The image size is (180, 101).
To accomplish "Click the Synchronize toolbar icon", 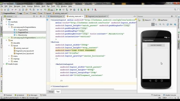I will click(x=8, y=10).
